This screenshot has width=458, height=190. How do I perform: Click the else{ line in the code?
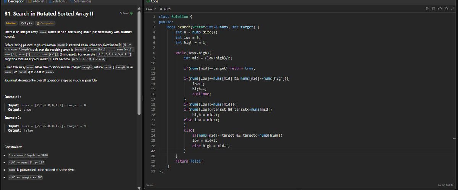point(189,130)
